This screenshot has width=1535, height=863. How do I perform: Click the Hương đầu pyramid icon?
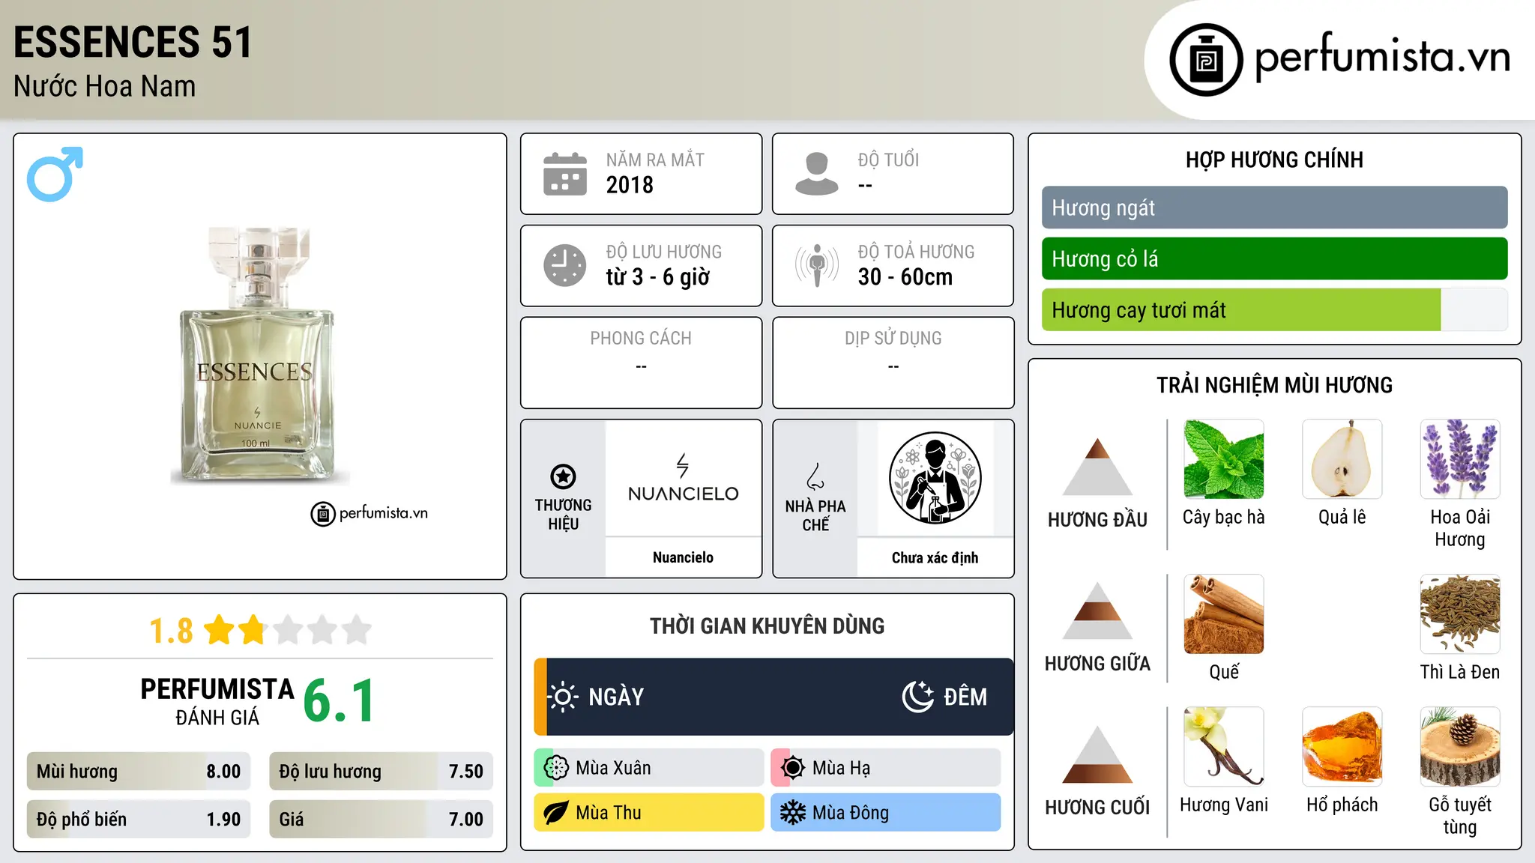1097,467
